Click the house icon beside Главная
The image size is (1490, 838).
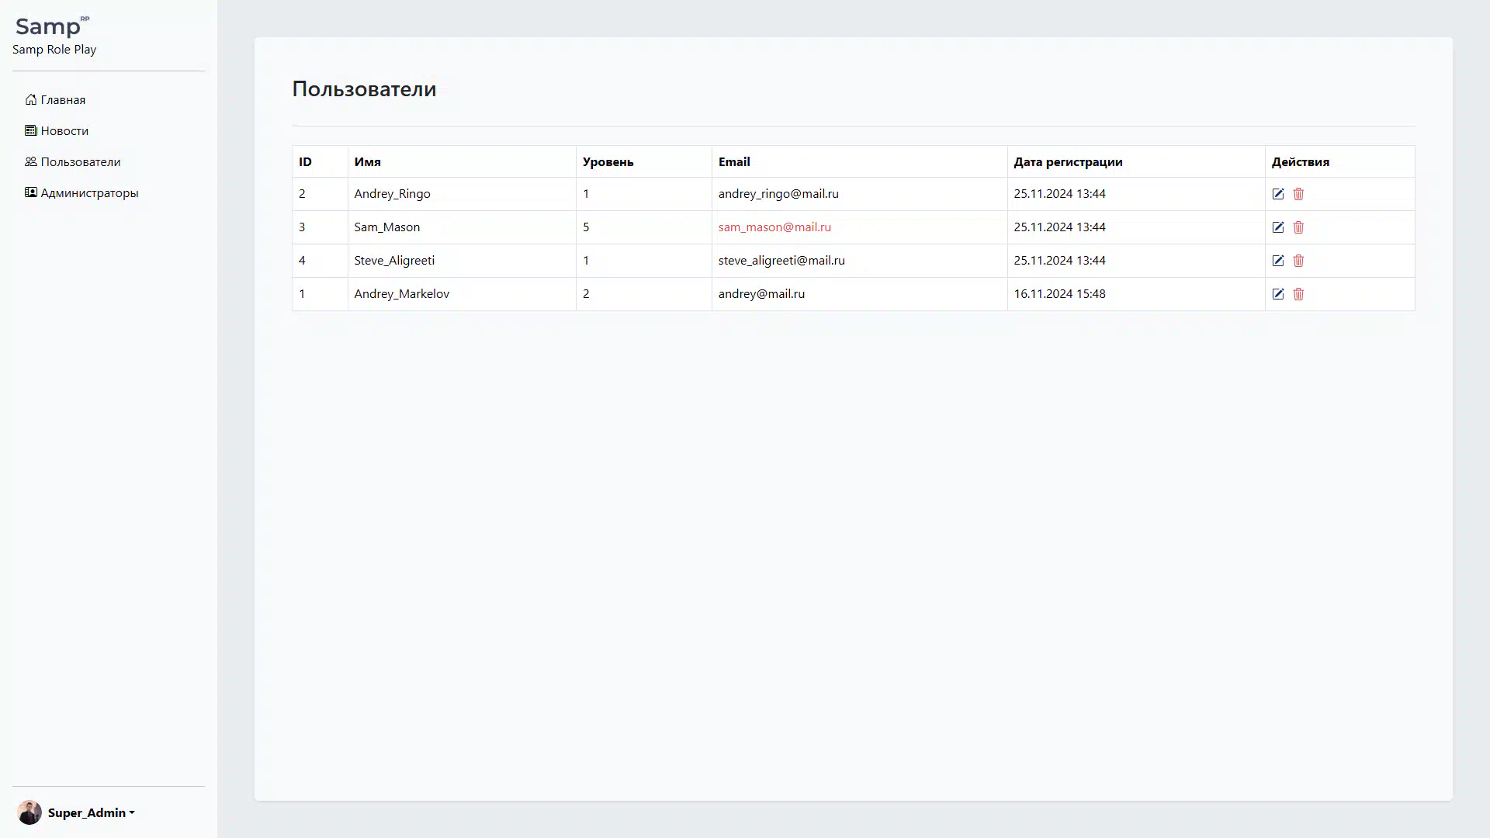31,99
